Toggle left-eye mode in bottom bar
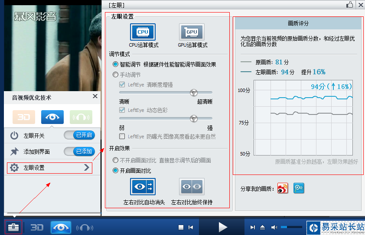 61,228
